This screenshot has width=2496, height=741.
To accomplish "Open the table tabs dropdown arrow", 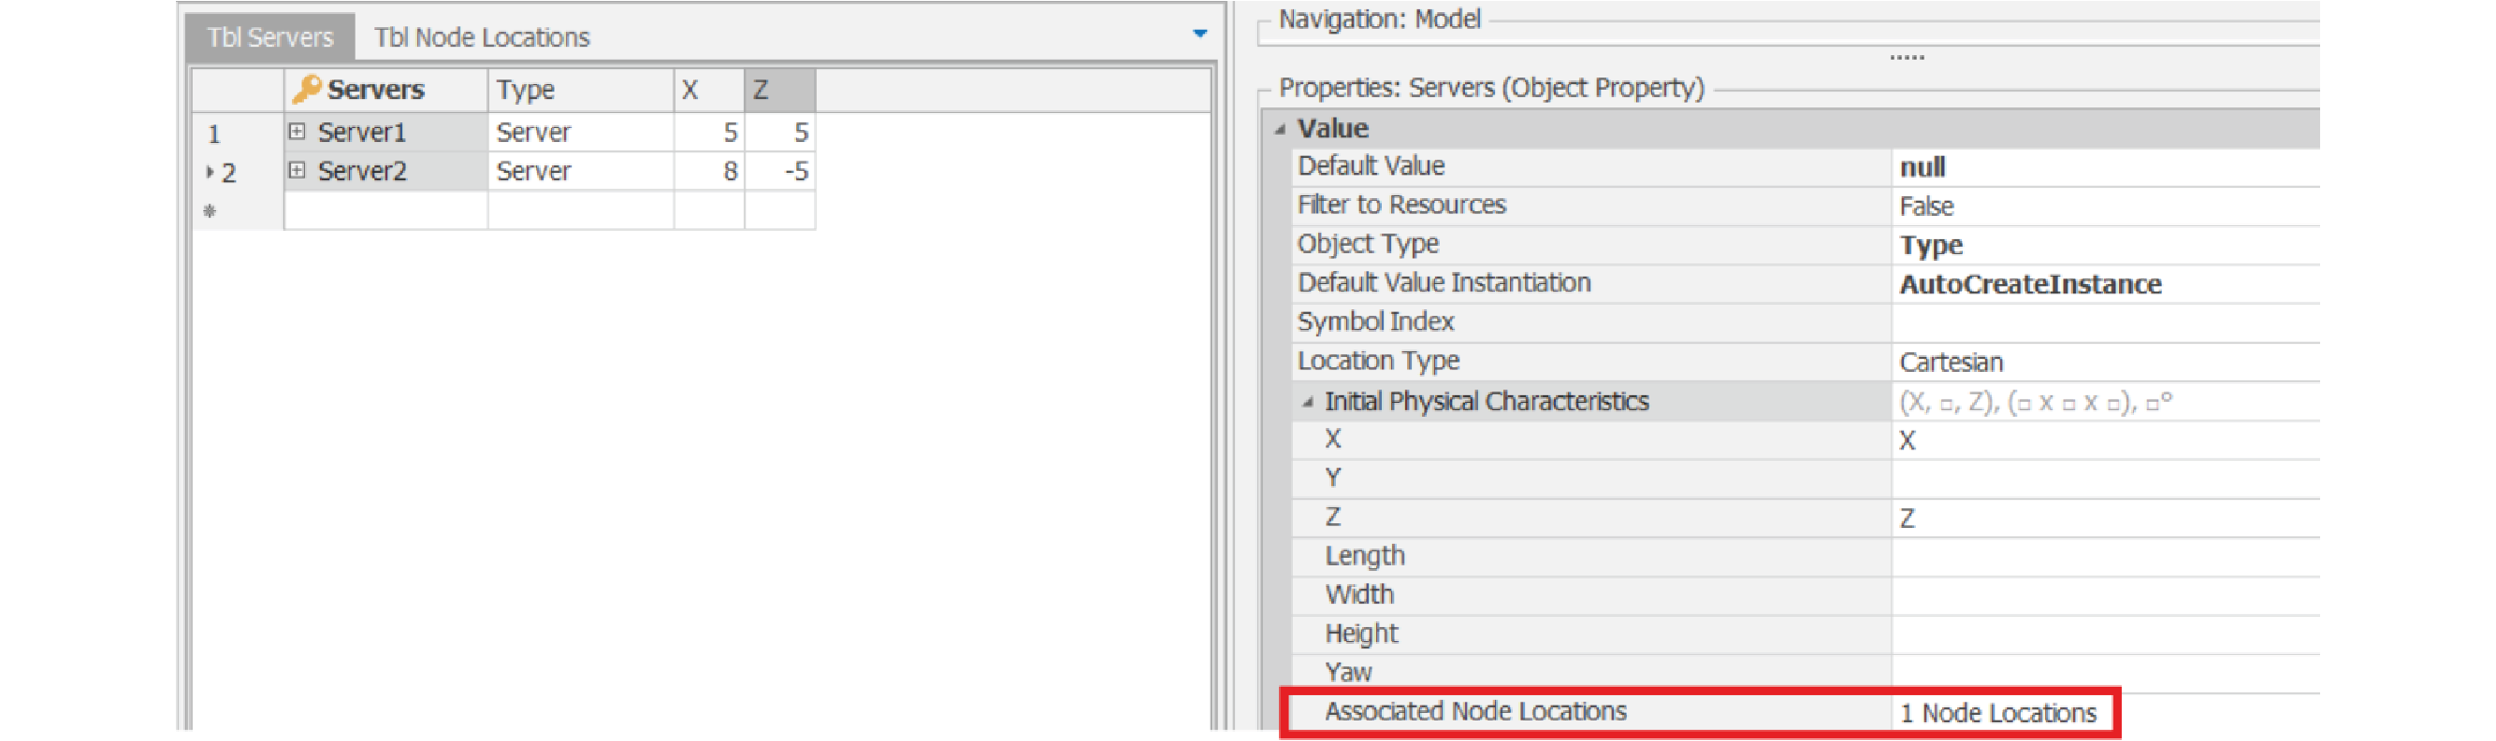I will click(1199, 34).
